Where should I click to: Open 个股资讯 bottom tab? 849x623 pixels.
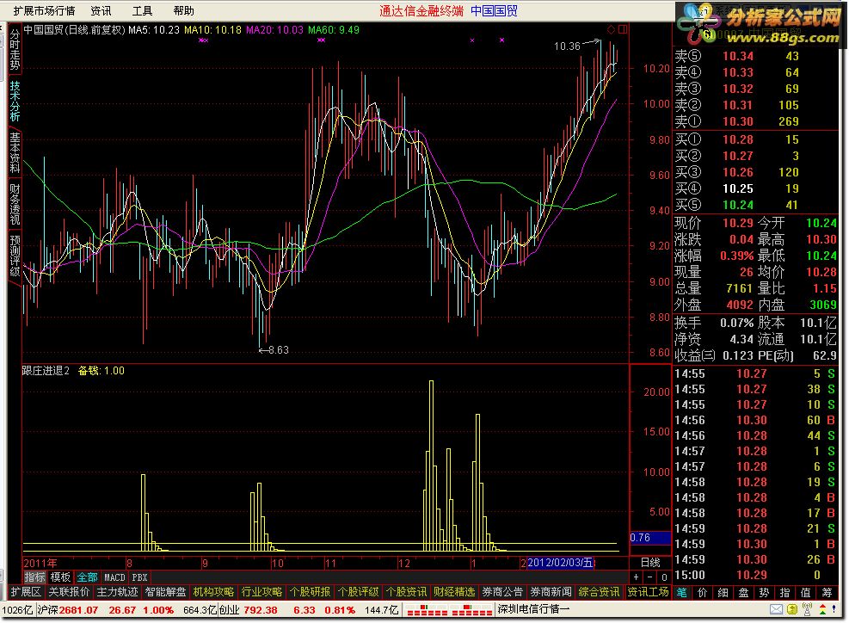point(406,592)
